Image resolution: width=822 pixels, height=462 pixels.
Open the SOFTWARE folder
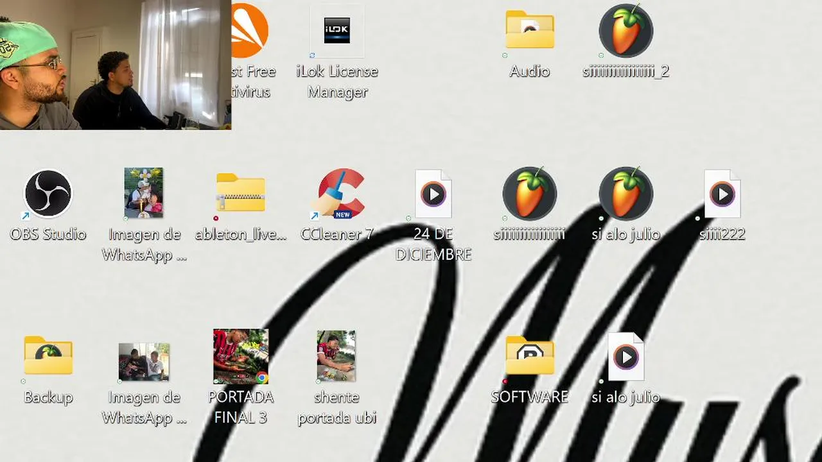530,355
